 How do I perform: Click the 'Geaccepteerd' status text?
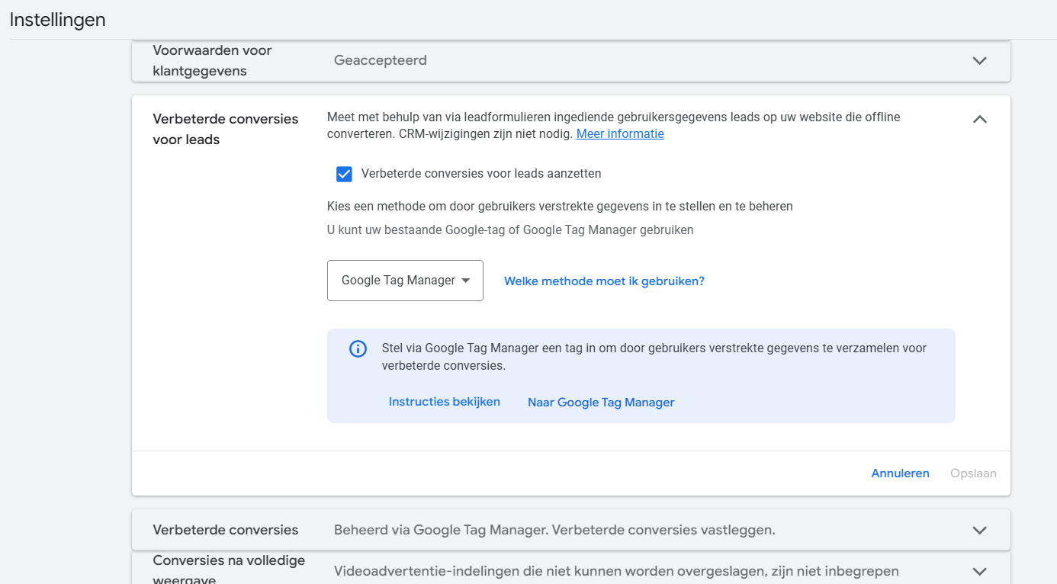[381, 60]
